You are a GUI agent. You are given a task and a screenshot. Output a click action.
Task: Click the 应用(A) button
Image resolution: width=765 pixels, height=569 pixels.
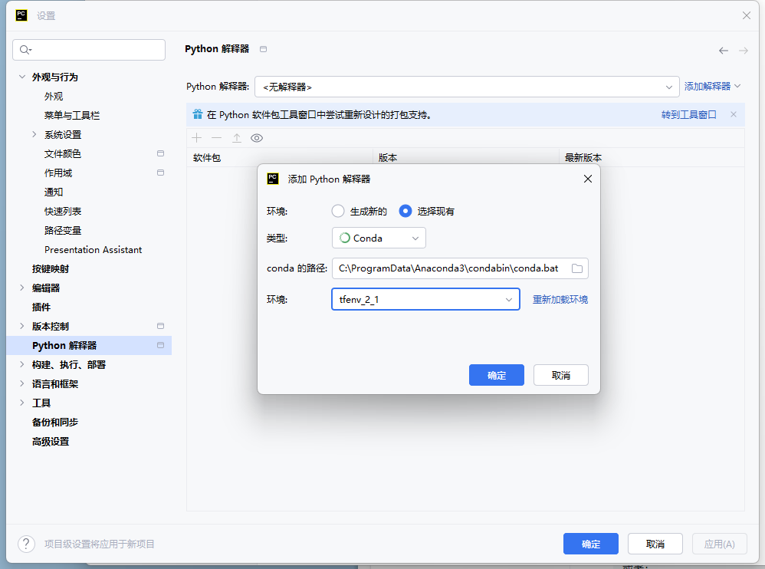[x=720, y=544]
